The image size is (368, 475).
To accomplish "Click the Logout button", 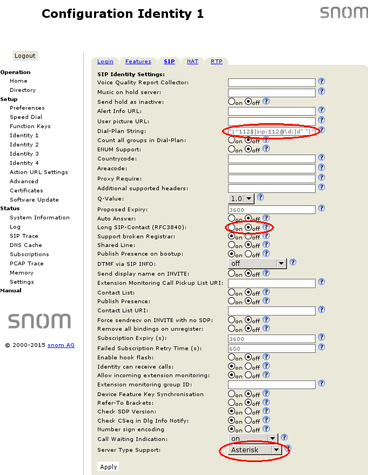I will point(25,56).
